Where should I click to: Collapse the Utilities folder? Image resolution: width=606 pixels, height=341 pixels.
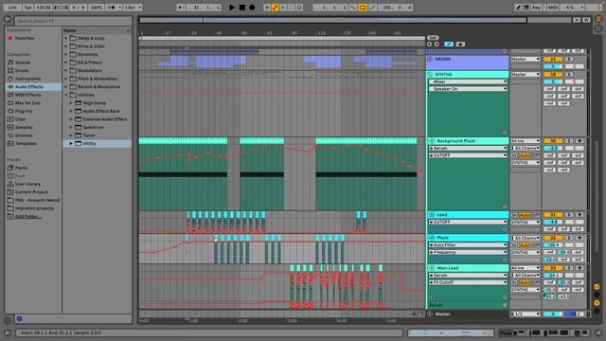66,95
